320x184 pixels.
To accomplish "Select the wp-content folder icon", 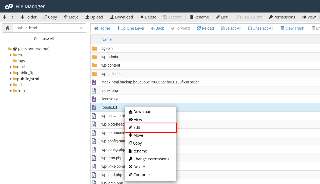I will click(x=95, y=65).
